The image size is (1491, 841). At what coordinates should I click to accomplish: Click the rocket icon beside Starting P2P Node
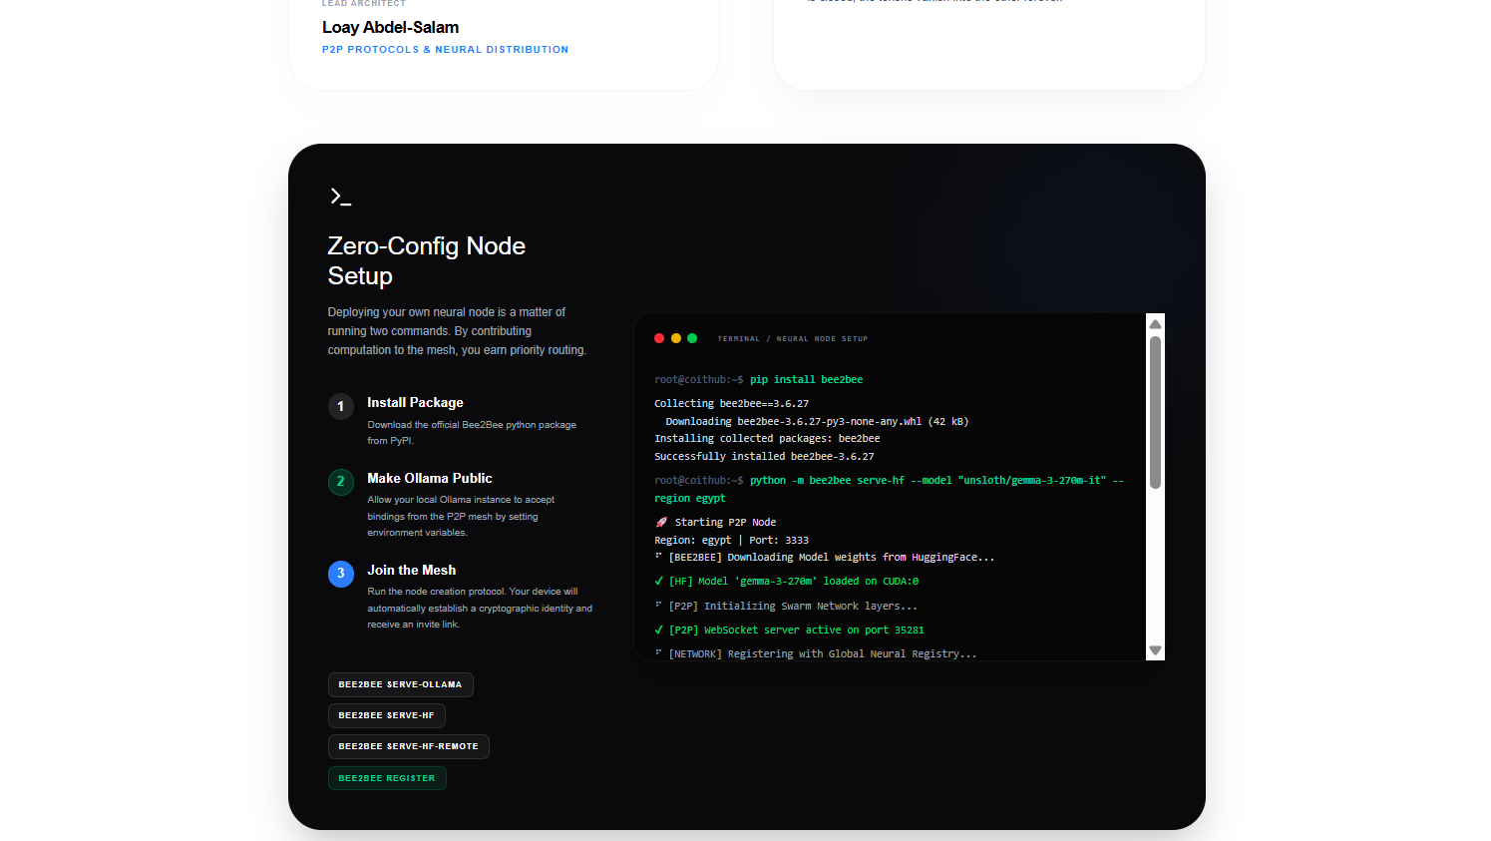point(661,522)
